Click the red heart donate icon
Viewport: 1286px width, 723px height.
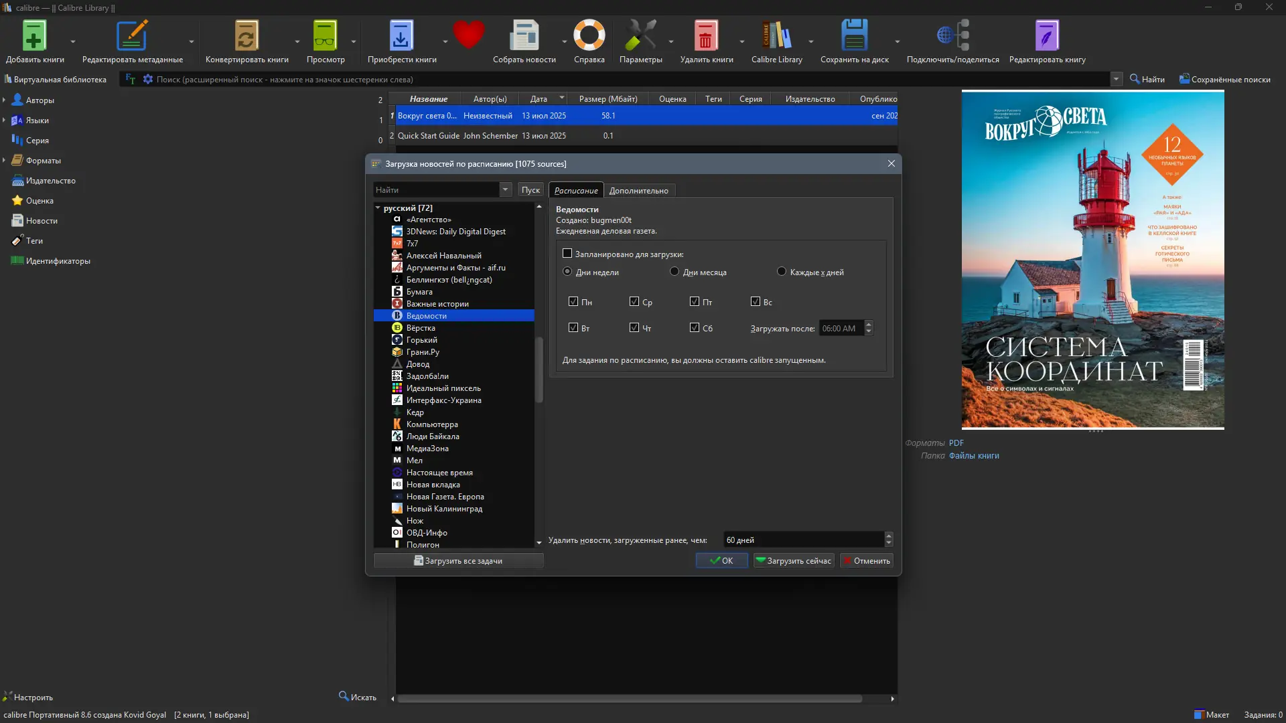(x=468, y=35)
